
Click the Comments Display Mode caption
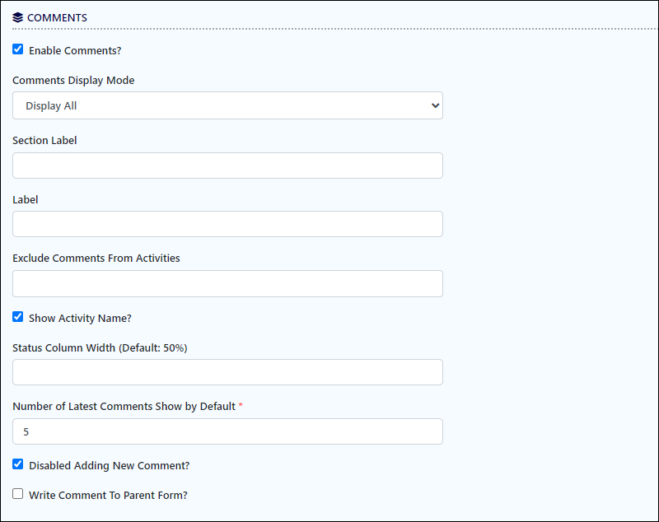click(73, 80)
